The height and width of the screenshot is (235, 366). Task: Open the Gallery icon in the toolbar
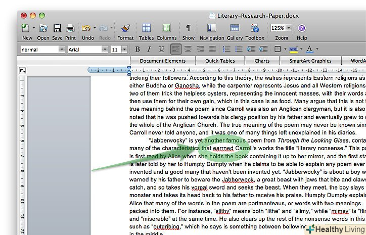point(235,28)
